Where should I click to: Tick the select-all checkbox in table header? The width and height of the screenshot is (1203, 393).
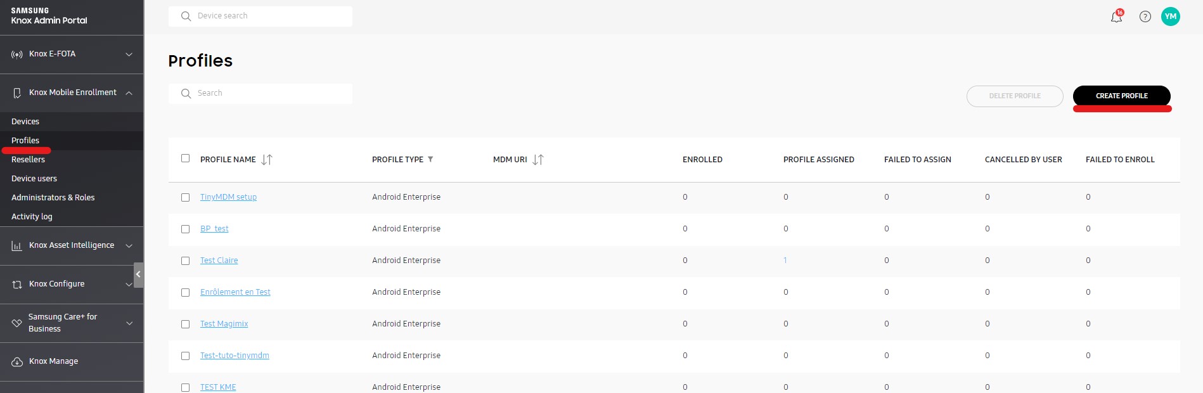click(x=185, y=158)
